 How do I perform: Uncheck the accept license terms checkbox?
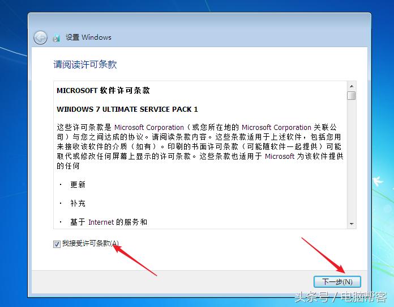click(57, 244)
